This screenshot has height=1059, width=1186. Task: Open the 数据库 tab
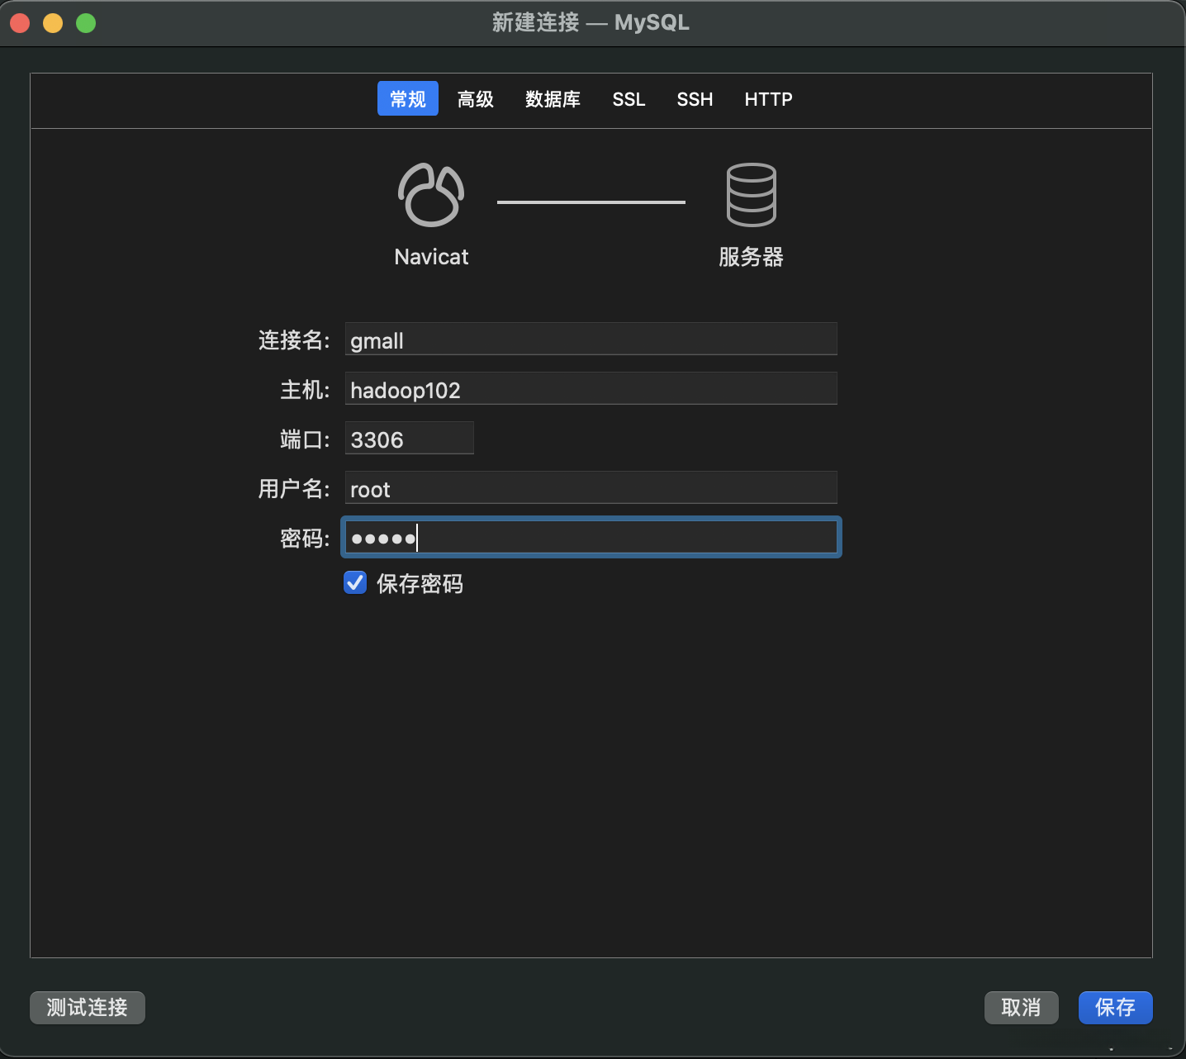click(x=553, y=98)
